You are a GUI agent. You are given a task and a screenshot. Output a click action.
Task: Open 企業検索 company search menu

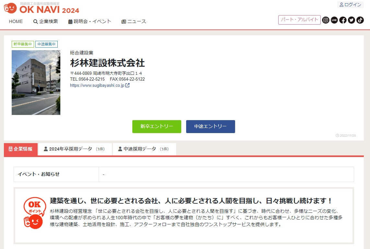(45, 21)
